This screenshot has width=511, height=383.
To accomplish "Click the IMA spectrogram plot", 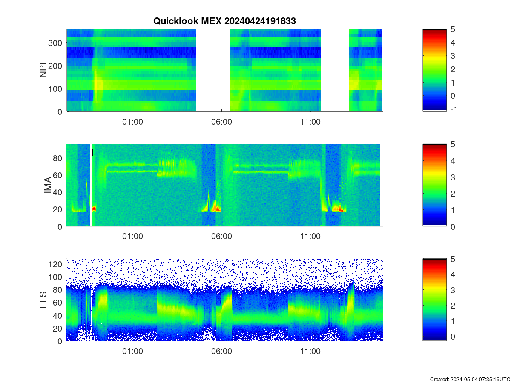I will click(224, 185).
